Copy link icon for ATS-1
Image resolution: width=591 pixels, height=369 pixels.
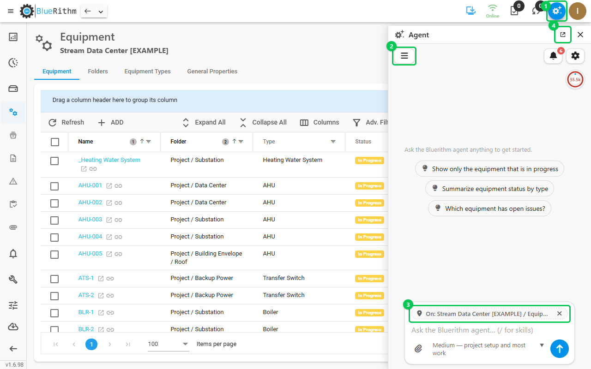click(110, 279)
